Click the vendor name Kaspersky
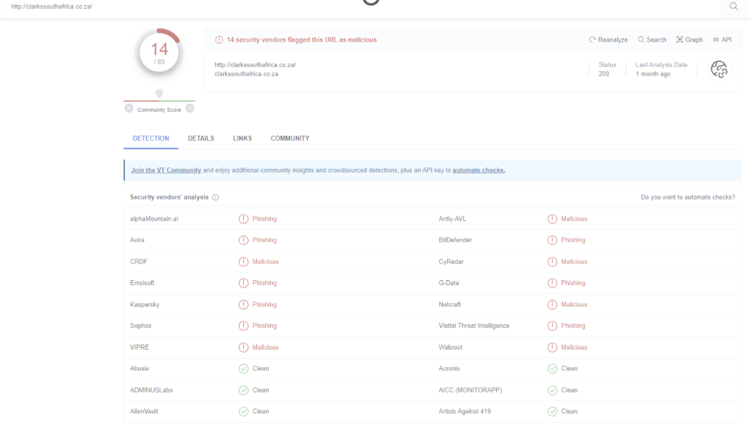Viewport: 751px width, 424px height. click(x=145, y=305)
